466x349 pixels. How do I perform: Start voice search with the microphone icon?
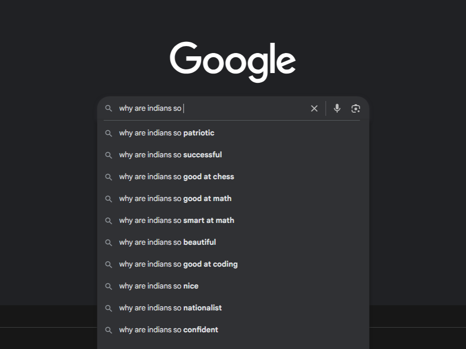[x=337, y=108]
